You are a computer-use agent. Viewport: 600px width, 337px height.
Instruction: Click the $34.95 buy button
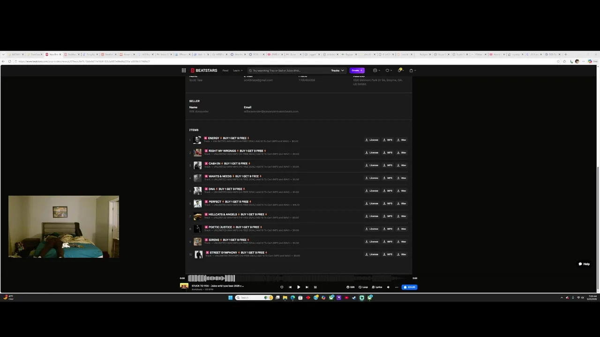tap(409, 287)
